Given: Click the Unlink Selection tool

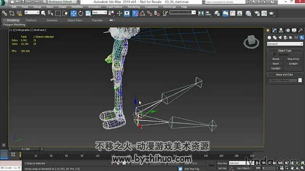Looking at the screenshot, I should point(12,13).
